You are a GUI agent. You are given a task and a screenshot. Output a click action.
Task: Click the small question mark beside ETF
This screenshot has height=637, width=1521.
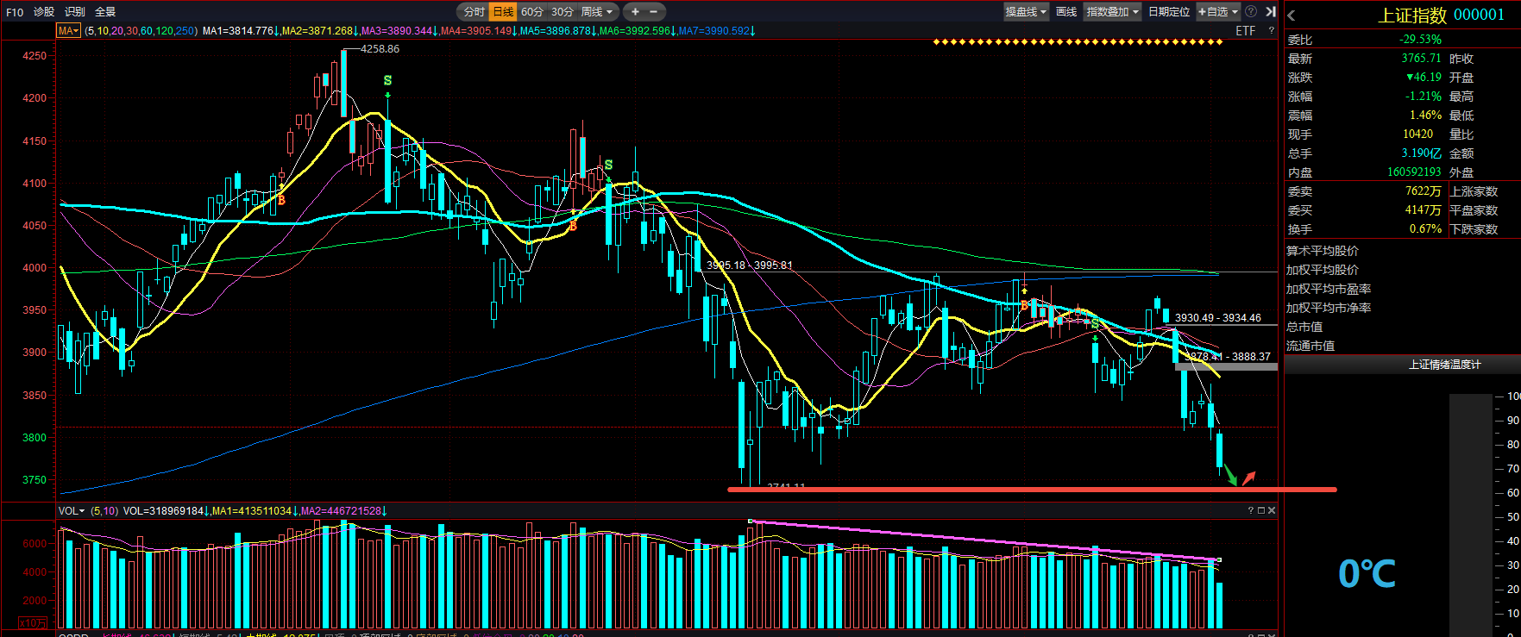pos(1271,31)
